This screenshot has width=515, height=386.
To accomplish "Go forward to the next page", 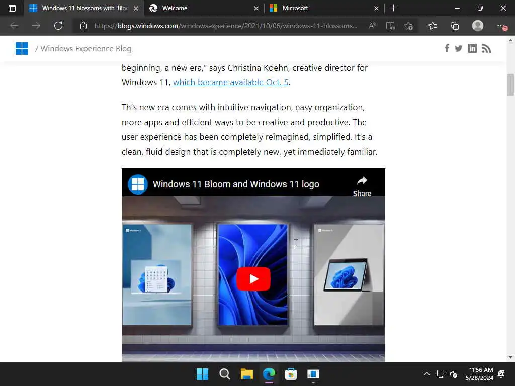I will tap(36, 26).
